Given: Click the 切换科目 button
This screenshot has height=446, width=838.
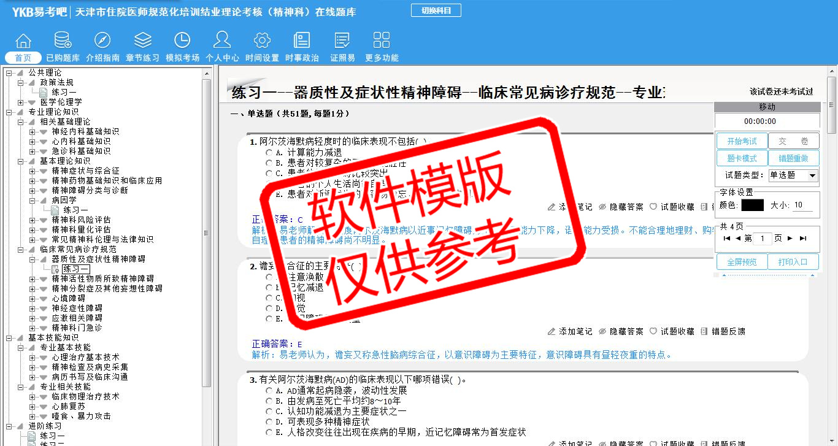Looking at the screenshot, I should click(x=436, y=10).
